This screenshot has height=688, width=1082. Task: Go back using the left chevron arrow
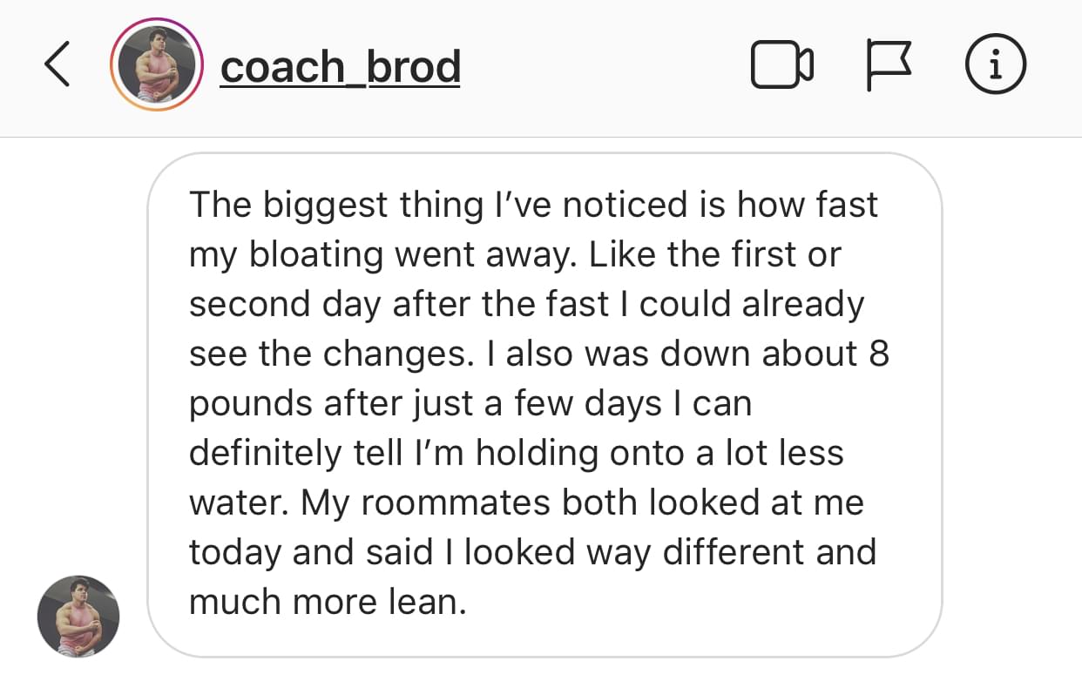57,66
